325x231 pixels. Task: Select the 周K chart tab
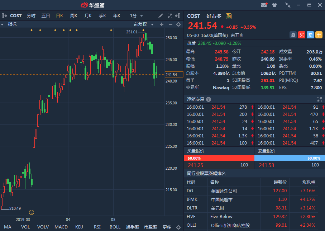[74, 16]
